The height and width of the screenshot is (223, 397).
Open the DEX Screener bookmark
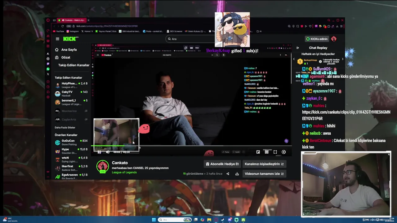point(174,31)
